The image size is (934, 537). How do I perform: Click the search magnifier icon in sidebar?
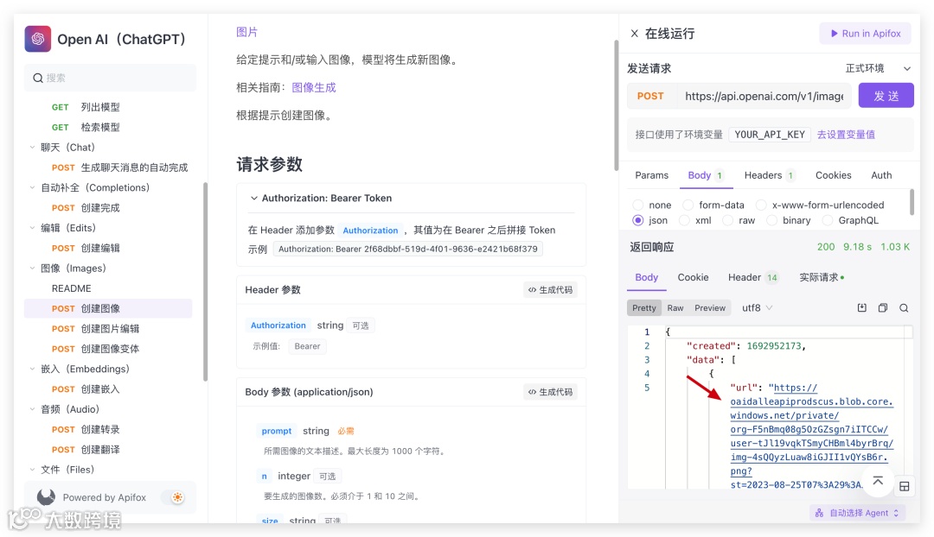[x=37, y=78]
